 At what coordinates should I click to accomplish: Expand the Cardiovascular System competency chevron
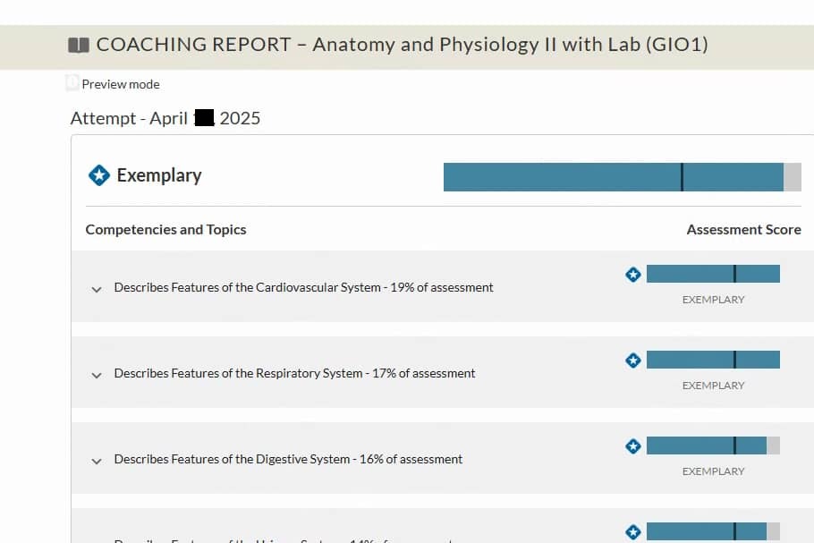(x=97, y=289)
